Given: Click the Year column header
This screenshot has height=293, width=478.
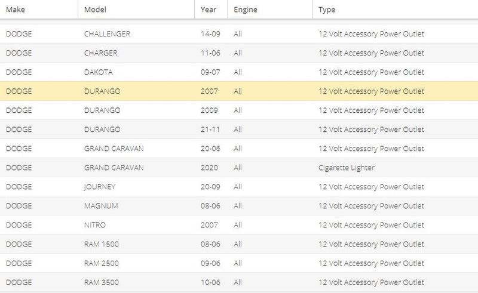Looking at the screenshot, I should 209,10.
